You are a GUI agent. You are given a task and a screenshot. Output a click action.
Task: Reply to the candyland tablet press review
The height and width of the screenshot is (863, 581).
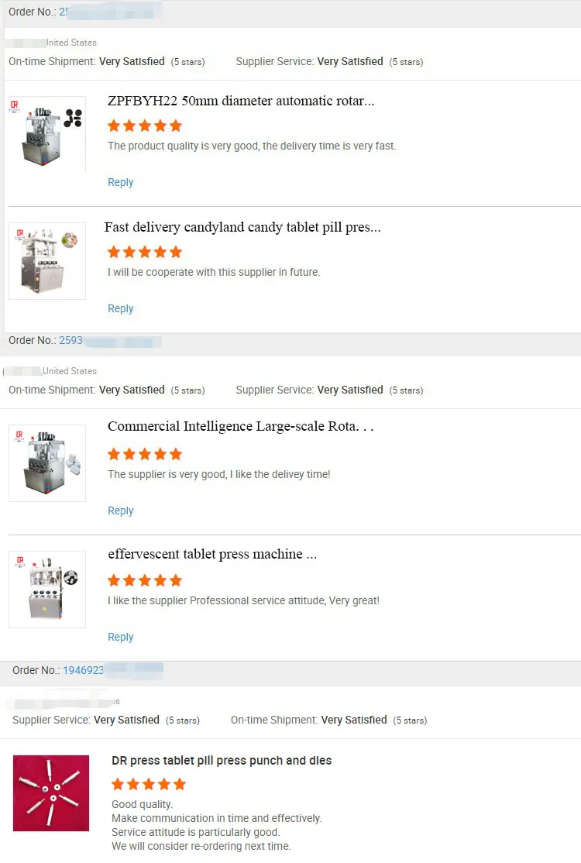pyautogui.click(x=120, y=309)
